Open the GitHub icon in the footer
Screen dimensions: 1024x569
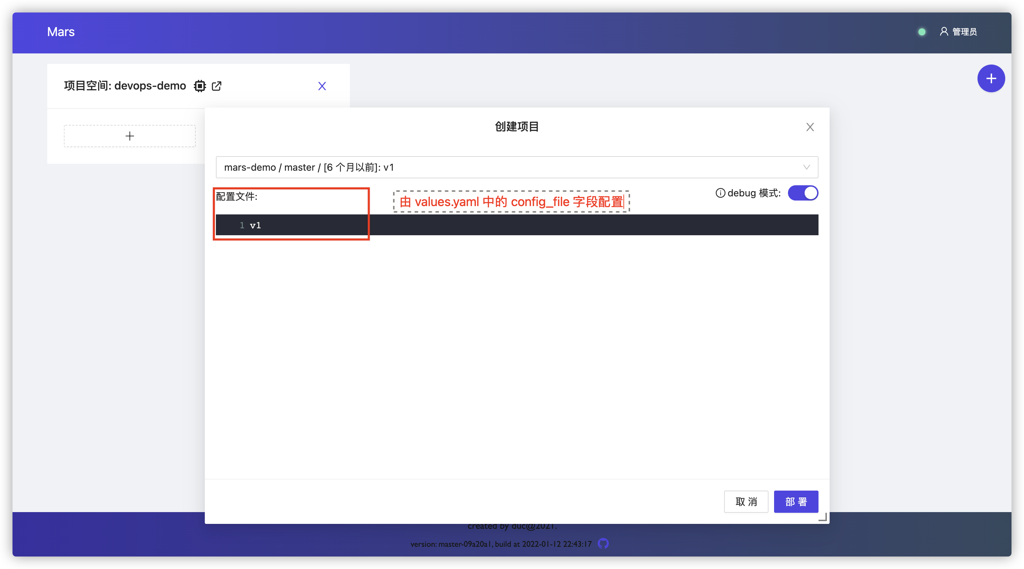[x=603, y=544]
